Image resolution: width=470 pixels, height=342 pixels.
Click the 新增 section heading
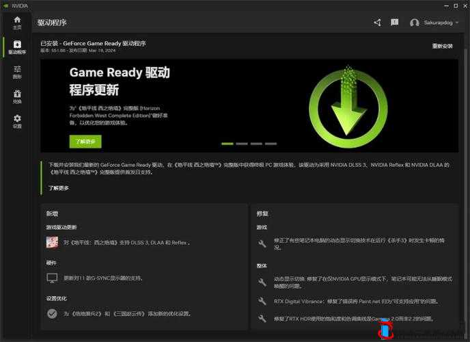coord(52,213)
